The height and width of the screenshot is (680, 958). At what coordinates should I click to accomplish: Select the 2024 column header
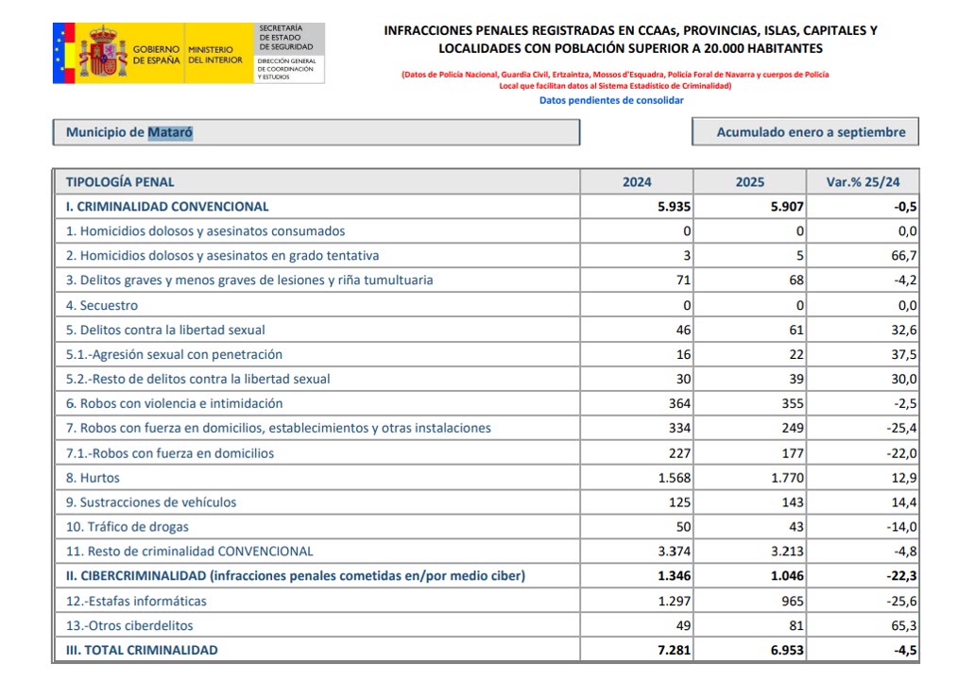tap(637, 181)
